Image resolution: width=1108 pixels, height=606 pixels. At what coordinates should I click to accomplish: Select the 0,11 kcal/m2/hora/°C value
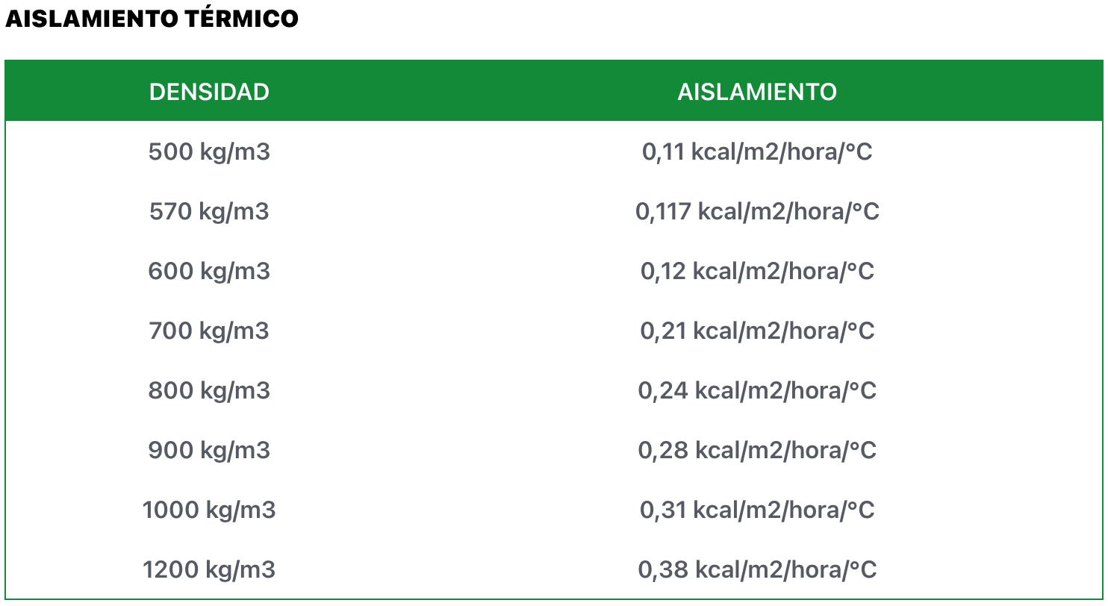click(757, 152)
